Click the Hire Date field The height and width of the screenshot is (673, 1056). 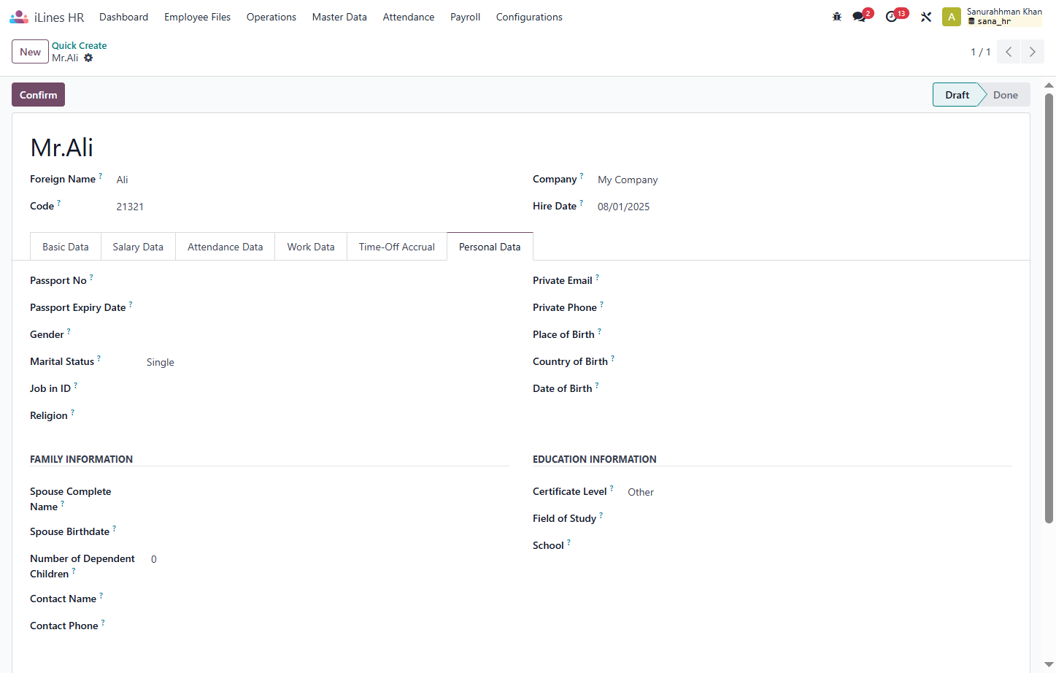coord(804,207)
